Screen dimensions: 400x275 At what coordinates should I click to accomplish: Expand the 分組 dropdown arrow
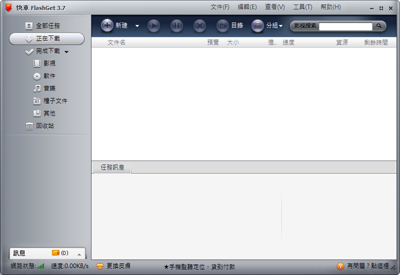(280, 26)
